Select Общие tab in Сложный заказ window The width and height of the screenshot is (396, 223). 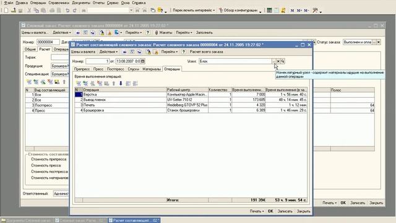click(30, 50)
